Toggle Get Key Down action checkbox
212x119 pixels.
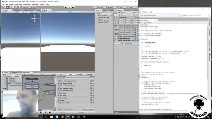point(59,103)
